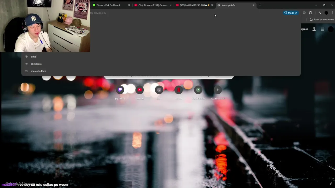Add a new shortcut with Acceso directo
Image resolution: width=335 pixels, height=188 pixels.
[x=217, y=90]
